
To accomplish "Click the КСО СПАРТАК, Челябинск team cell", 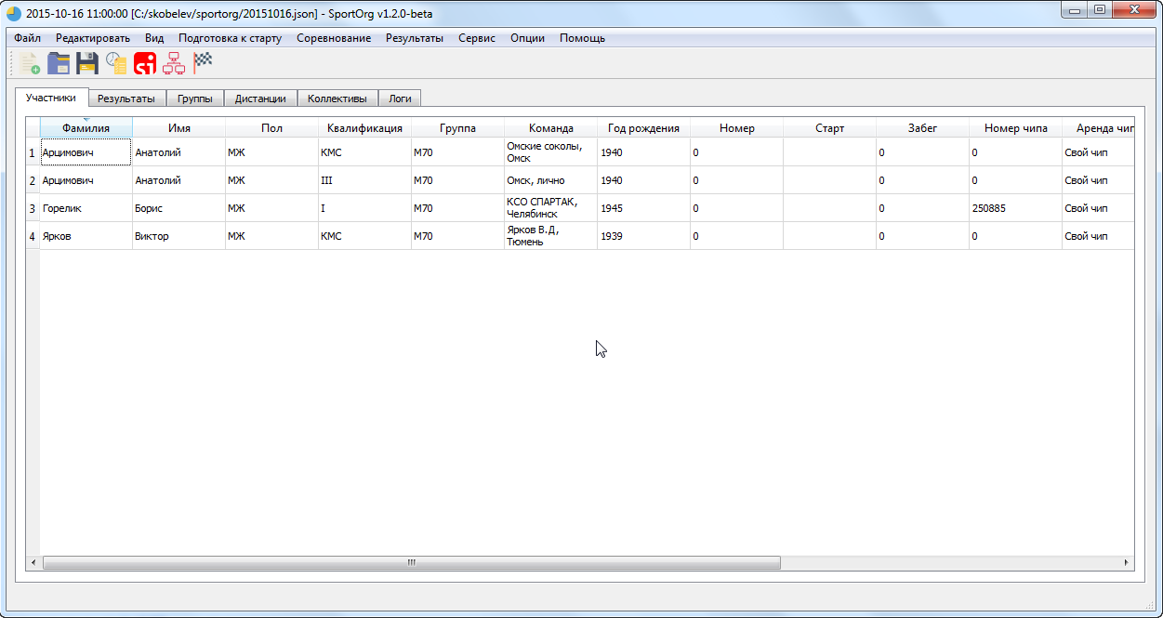I will click(550, 208).
